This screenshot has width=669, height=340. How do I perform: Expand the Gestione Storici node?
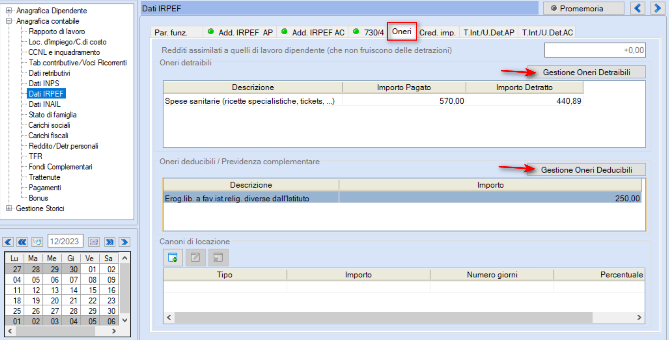click(x=9, y=208)
